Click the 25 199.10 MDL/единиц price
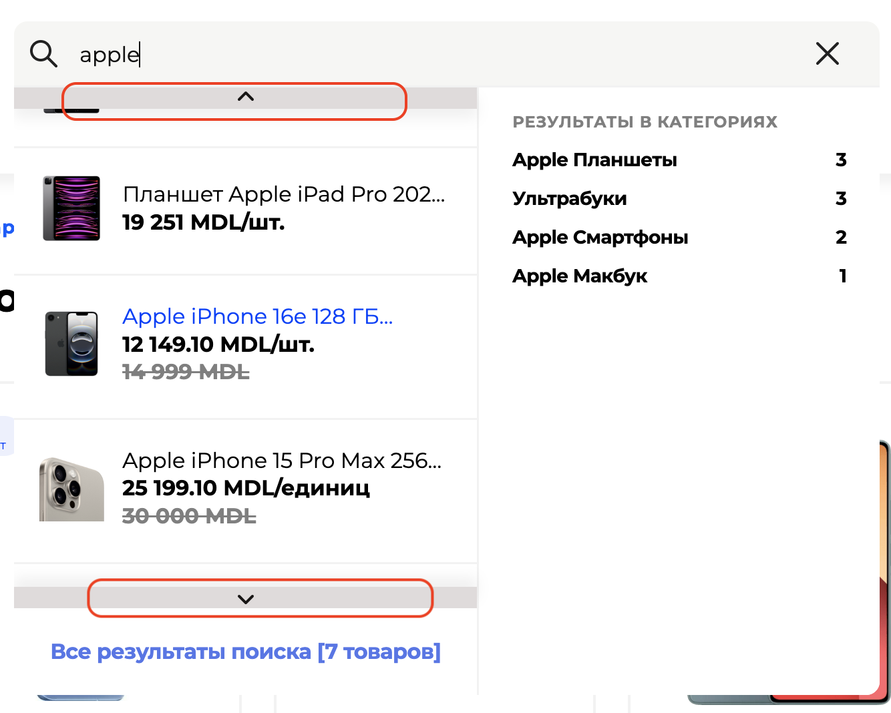891x713 pixels. [246, 488]
